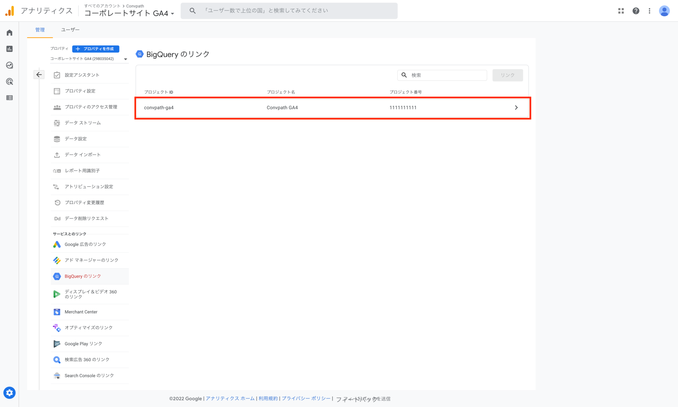Switch to the ユーザー tab
The height and width of the screenshot is (407, 678).
[70, 29]
